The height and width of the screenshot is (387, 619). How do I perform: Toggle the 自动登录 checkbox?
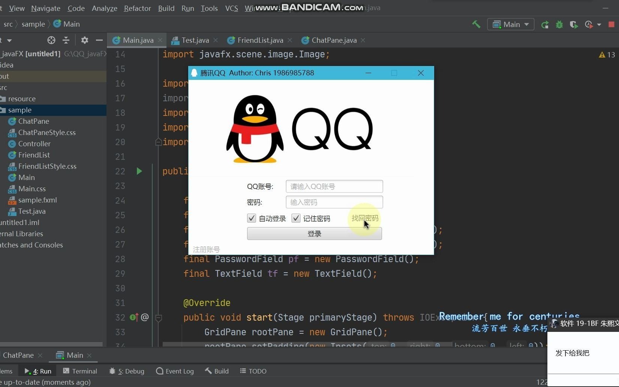coord(252,218)
